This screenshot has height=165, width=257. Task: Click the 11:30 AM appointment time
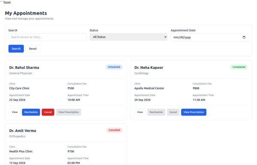coord(199,100)
